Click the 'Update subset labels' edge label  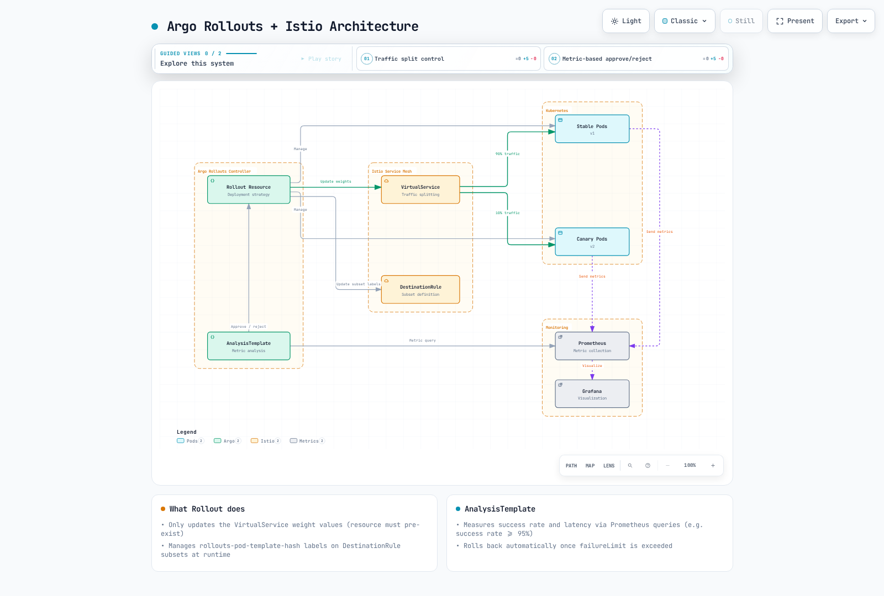358,284
